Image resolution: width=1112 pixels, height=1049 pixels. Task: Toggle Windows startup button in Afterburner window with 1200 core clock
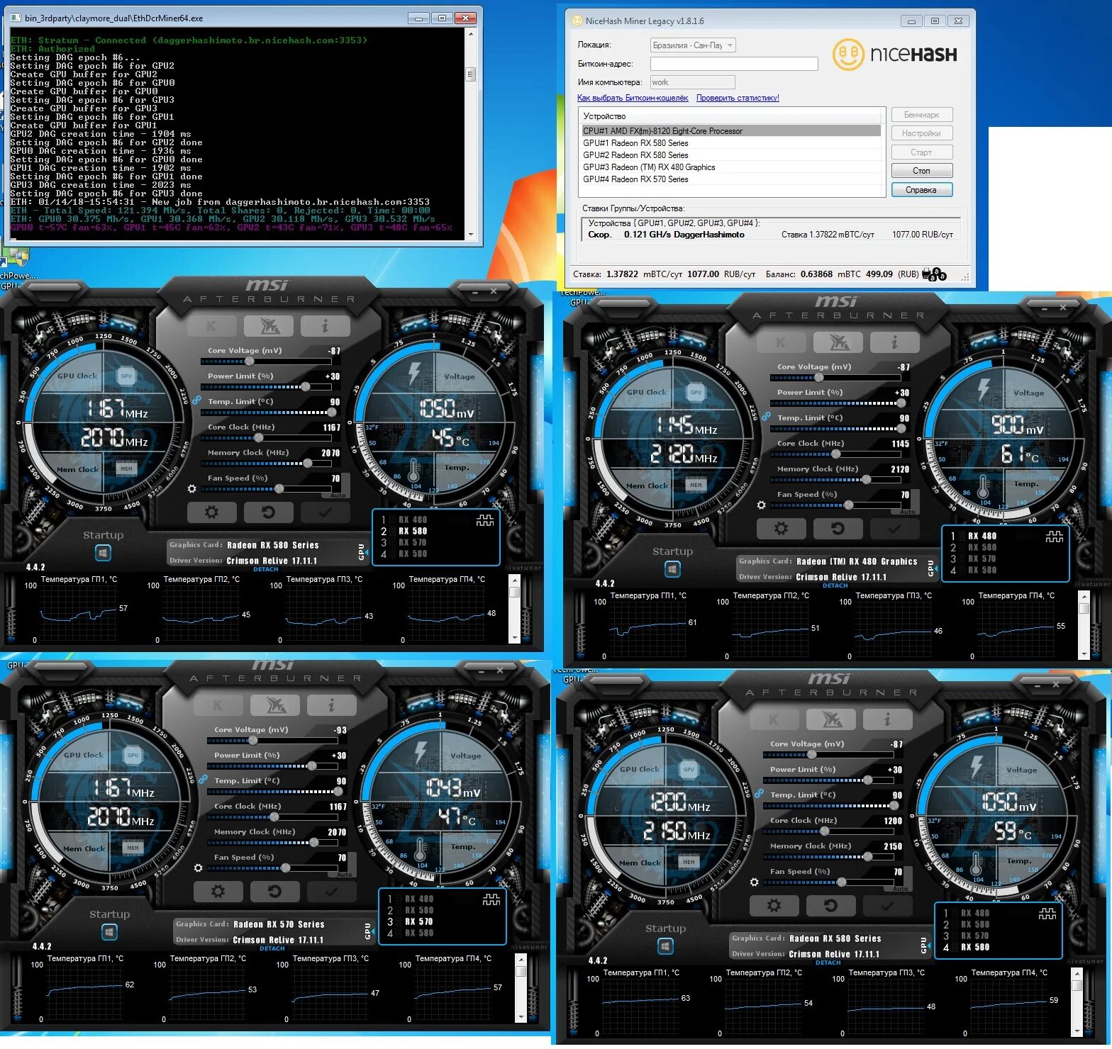[x=665, y=946]
